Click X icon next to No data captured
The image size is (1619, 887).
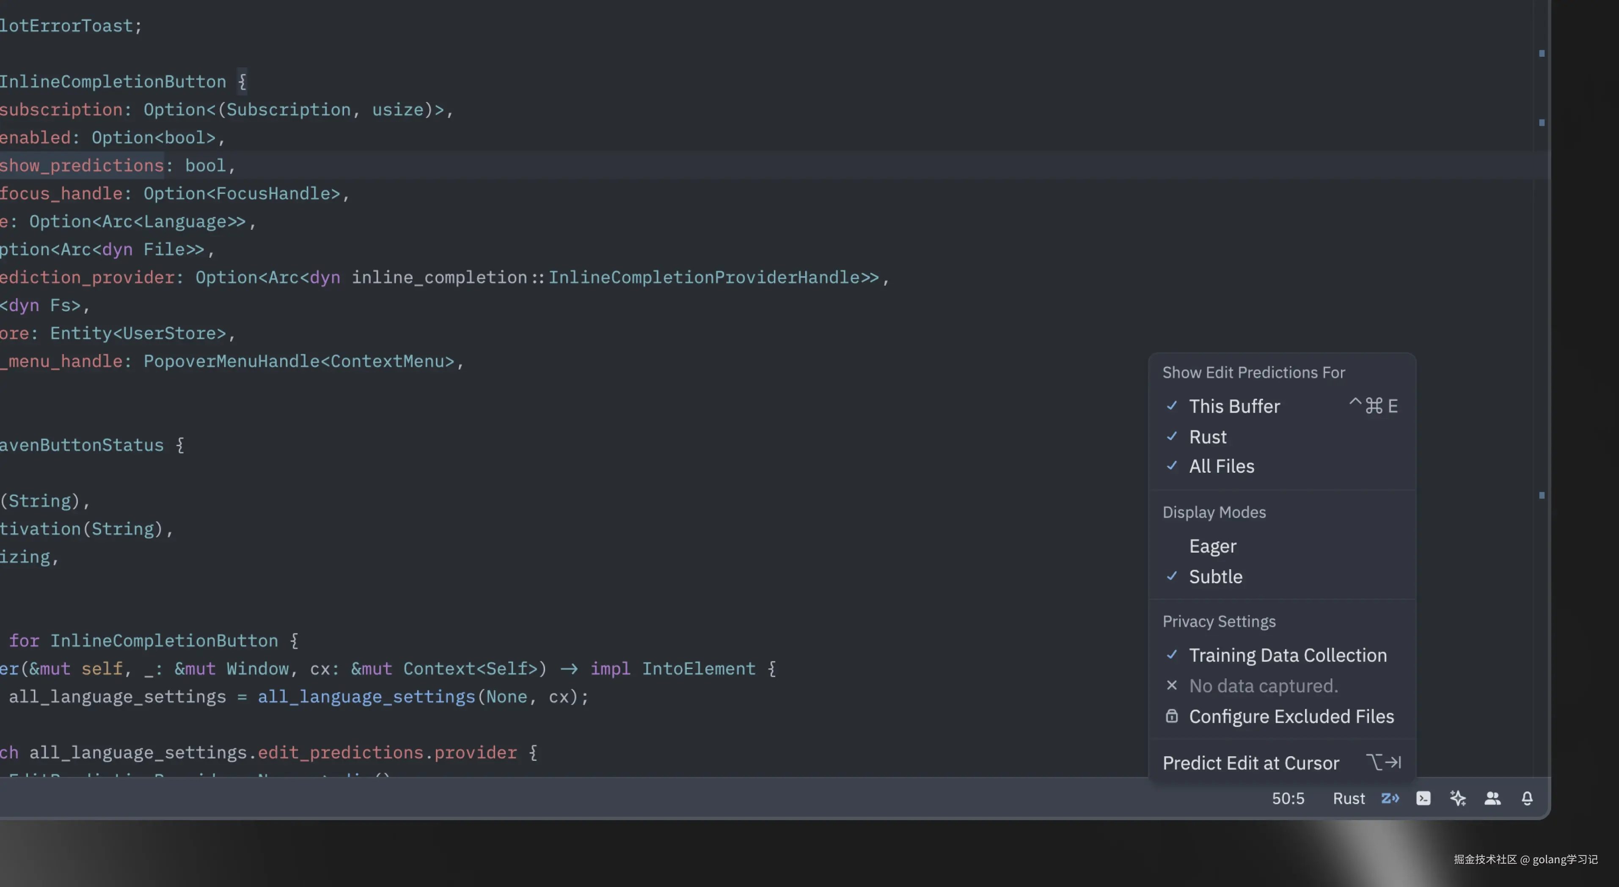point(1172,685)
